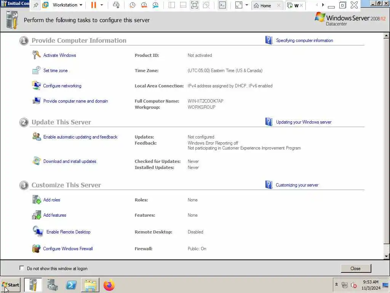Viewport: 390px width, 293px height.
Task: Click Enable Remote Desktop link
Action: 69,232
